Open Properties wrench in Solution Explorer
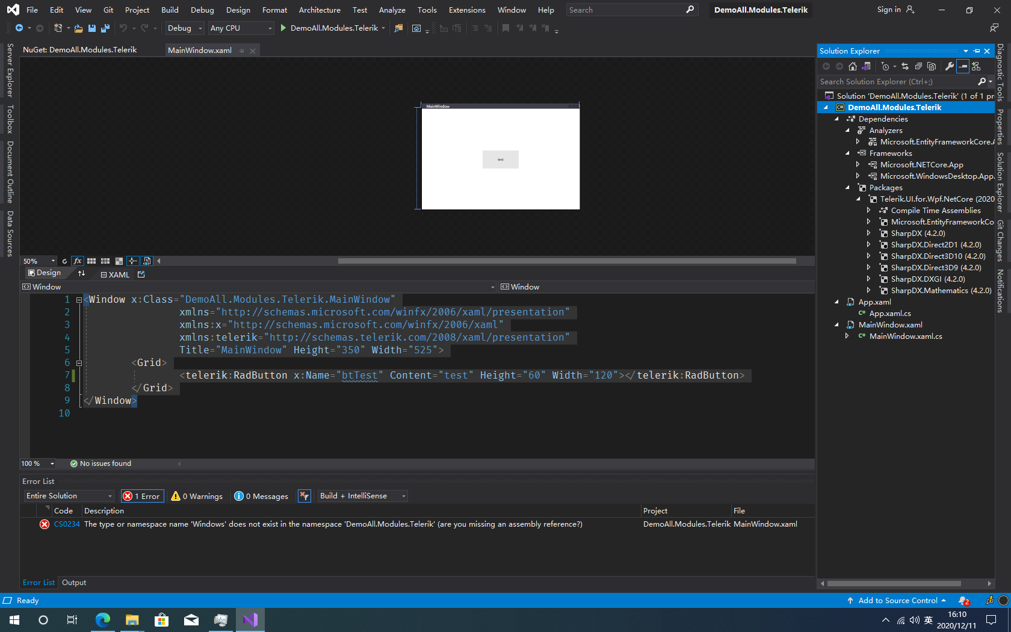Screen dimensions: 1011x632 950,66
